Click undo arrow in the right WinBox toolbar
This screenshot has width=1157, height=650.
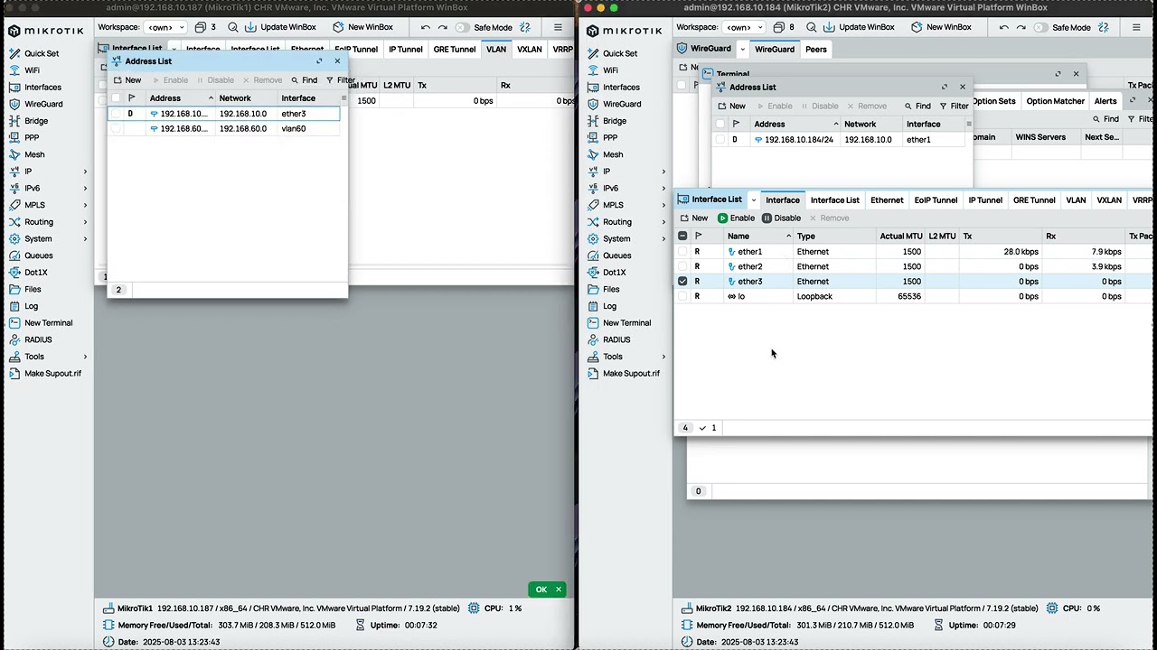point(1003,27)
